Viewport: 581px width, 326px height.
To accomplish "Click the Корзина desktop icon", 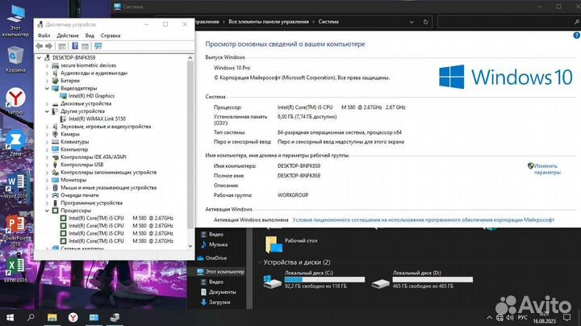I will 15,59.
